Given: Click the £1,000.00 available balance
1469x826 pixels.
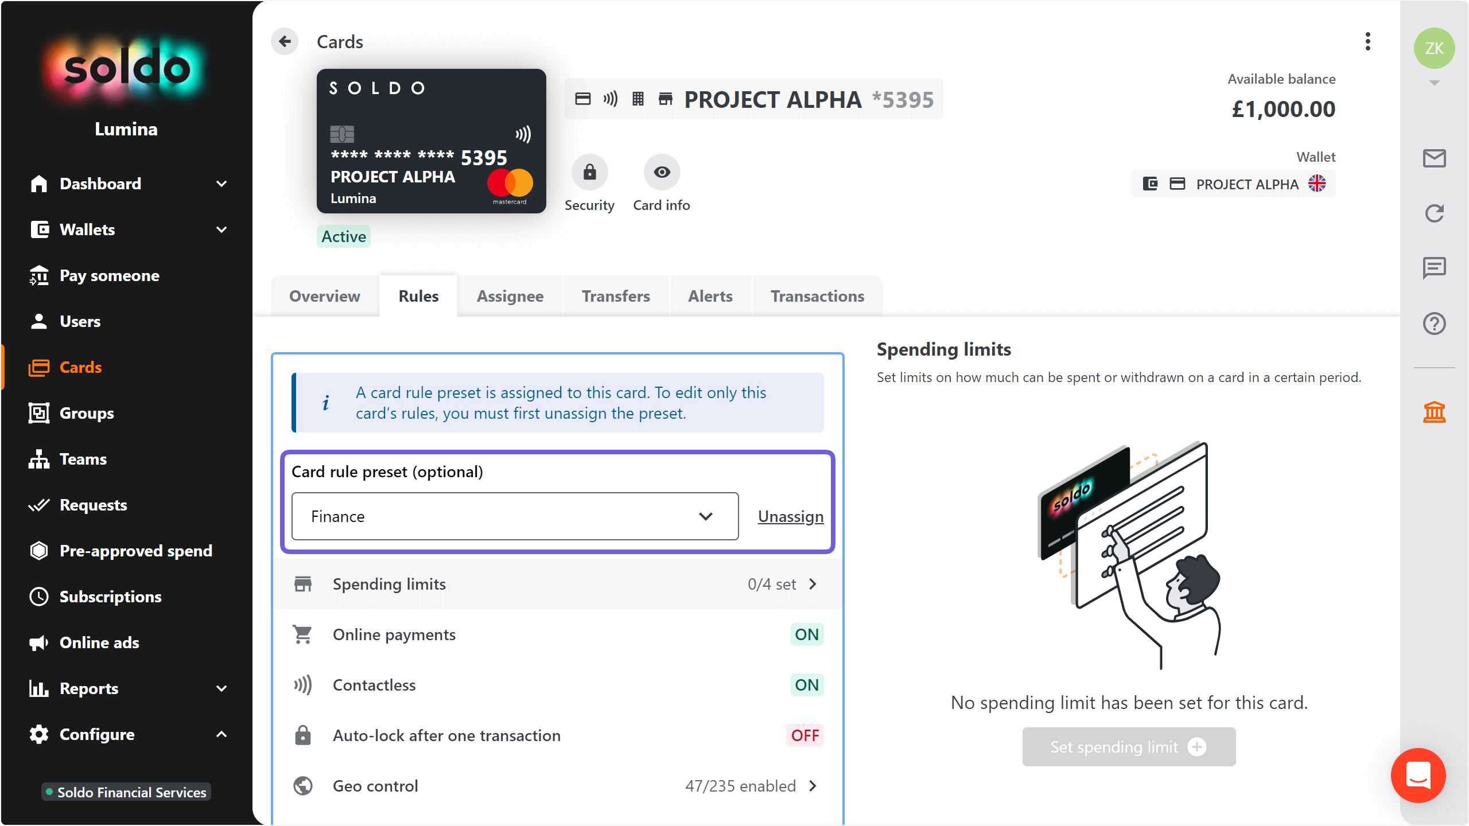Looking at the screenshot, I should pyautogui.click(x=1284, y=109).
